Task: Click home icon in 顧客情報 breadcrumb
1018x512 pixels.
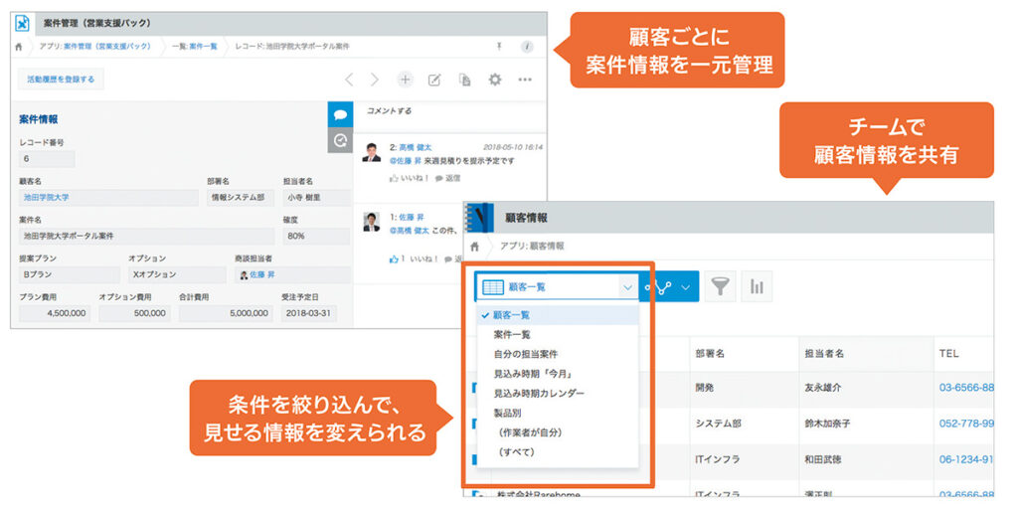Action: [475, 247]
